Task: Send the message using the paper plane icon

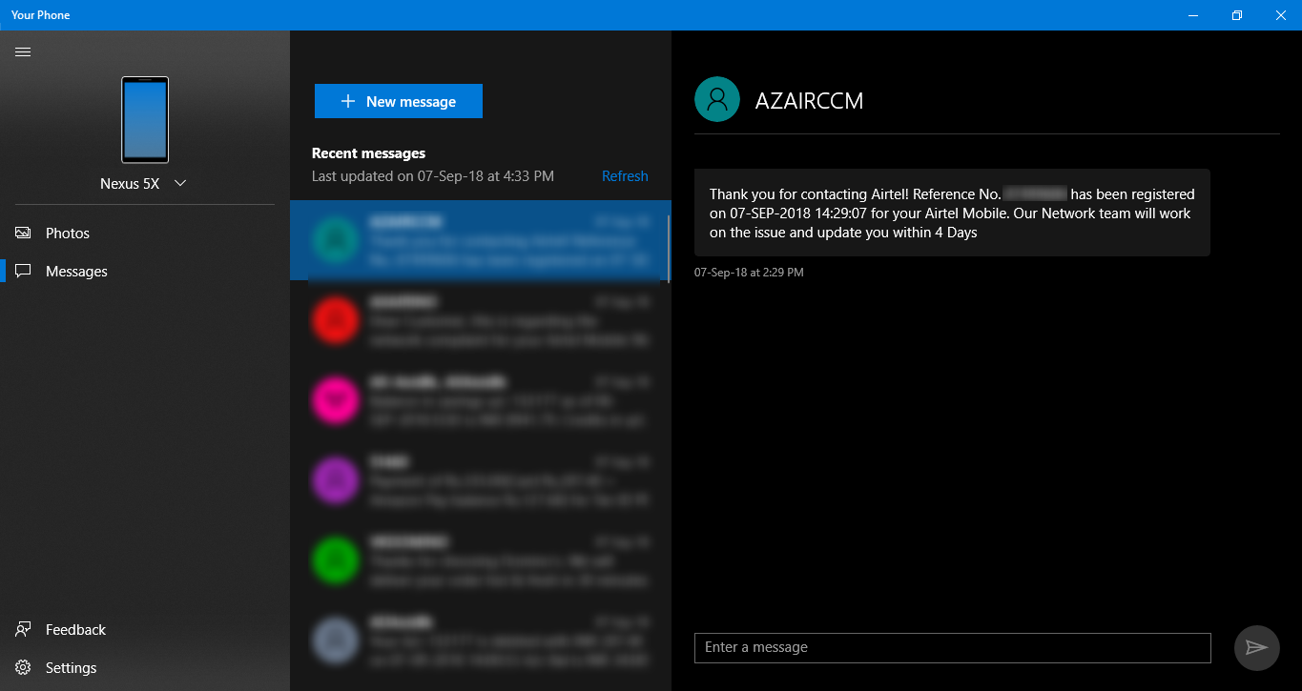Action: click(1255, 647)
